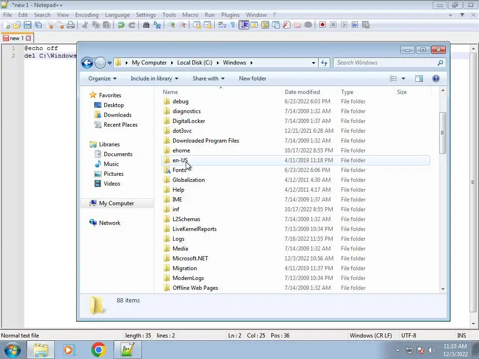
Task: Select Network in the navigation pane
Action: pyautogui.click(x=109, y=223)
